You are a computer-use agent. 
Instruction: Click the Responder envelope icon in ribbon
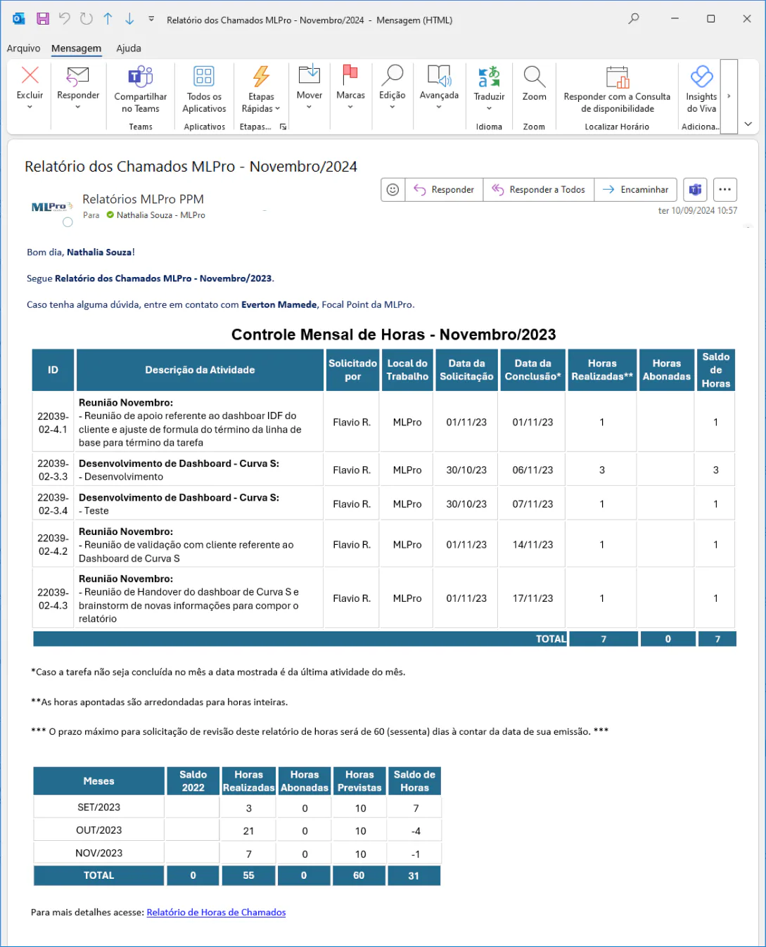[x=78, y=75]
